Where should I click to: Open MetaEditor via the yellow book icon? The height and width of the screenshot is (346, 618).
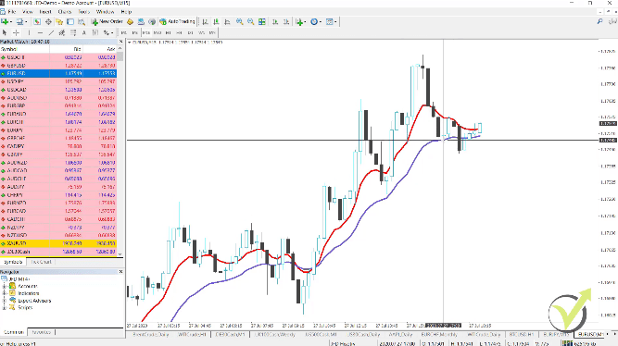pyautogui.click(x=130, y=21)
